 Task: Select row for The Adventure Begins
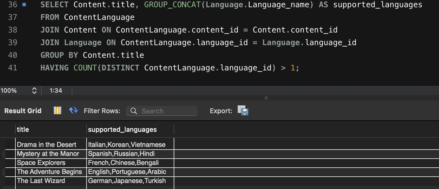(49, 172)
